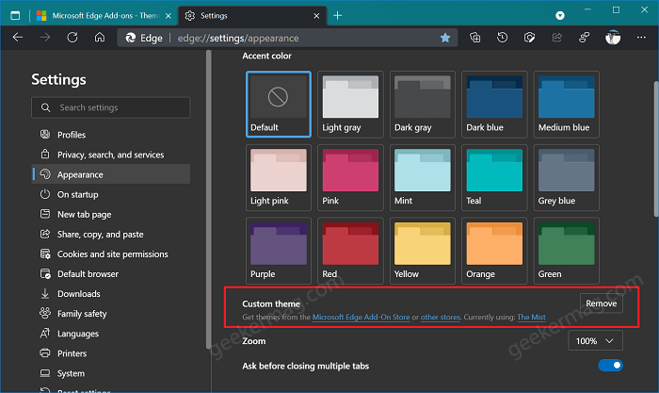
Task: Click the Search settings input field
Action: pyautogui.click(x=110, y=107)
